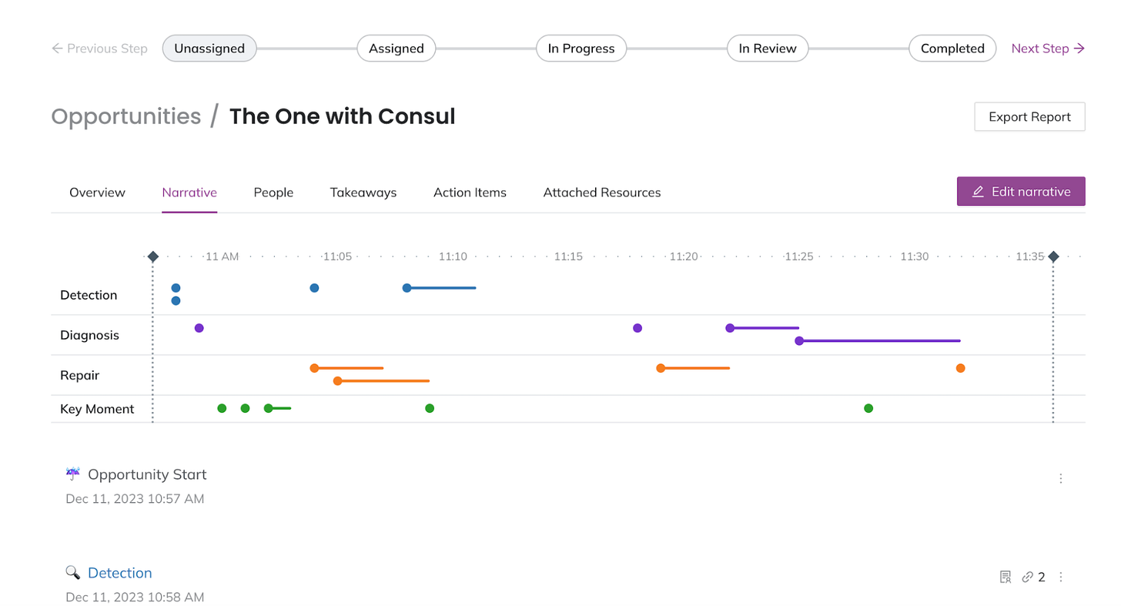Switch to the Takeaways tab
This screenshot has height=606, width=1121.
[363, 193]
